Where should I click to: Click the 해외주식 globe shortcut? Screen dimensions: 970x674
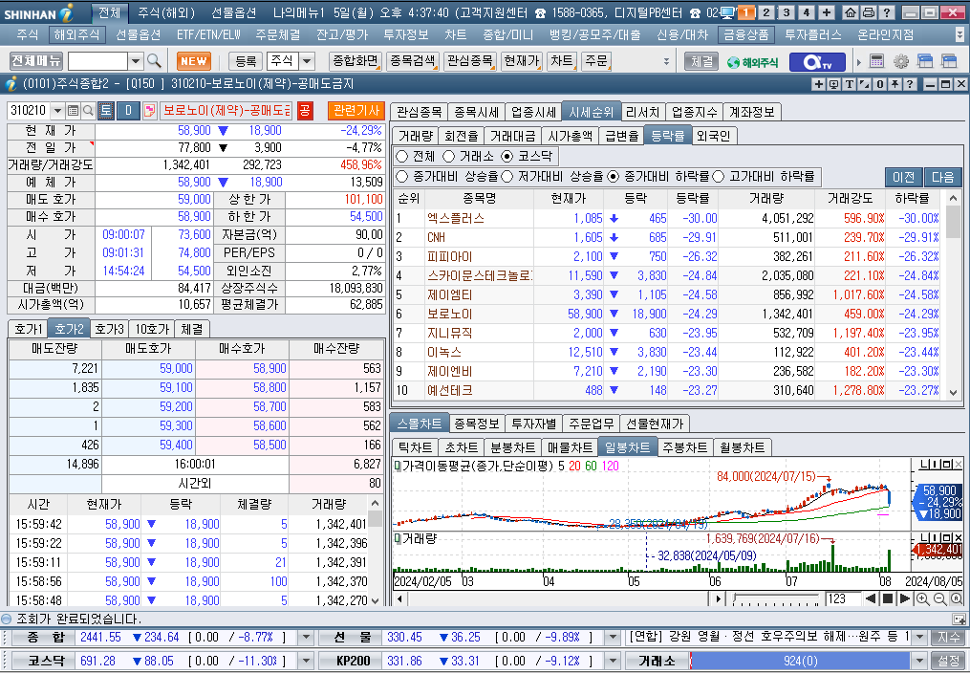pos(752,62)
